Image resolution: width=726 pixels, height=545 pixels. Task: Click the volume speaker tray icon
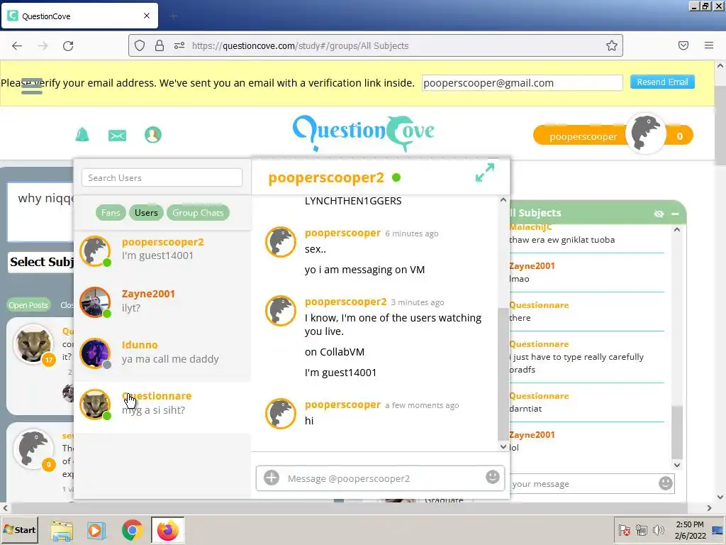pyautogui.click(x=658, y=529)
